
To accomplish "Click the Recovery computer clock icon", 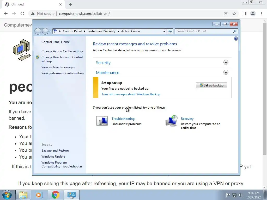I will pos(172,121).
